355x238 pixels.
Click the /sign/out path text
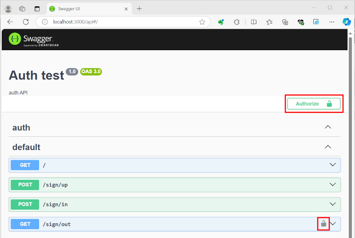57,224
